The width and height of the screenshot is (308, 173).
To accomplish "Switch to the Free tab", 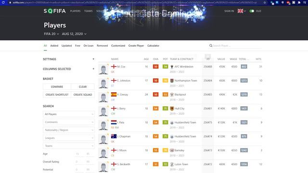I will click(77, 46).
